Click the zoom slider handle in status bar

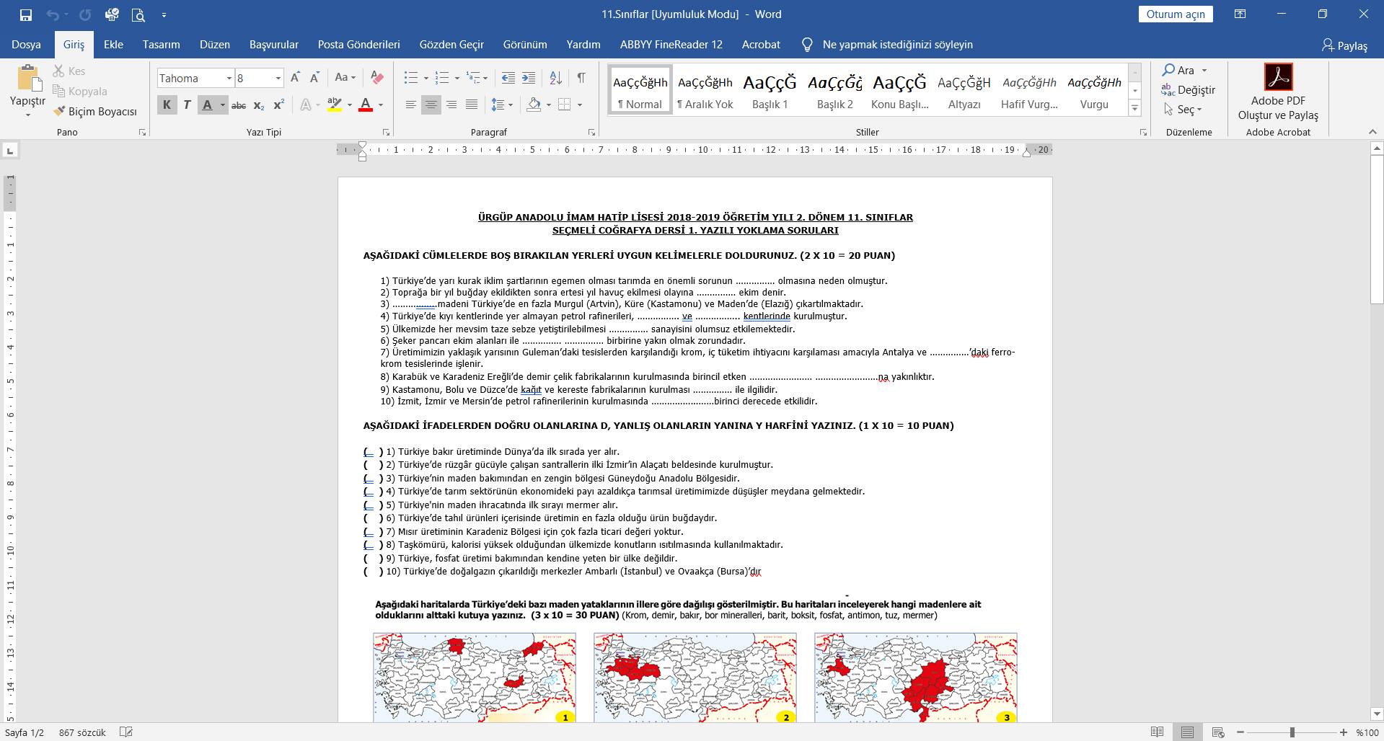[x=1292, y=732]
